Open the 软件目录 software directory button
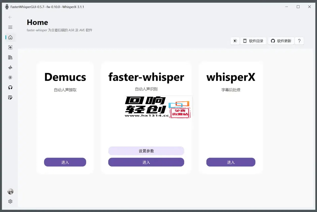The height and width of the screenshot is (212, 317). 253,41
